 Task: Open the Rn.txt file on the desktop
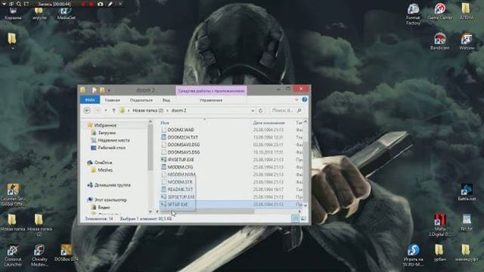(x=467, y=223)
